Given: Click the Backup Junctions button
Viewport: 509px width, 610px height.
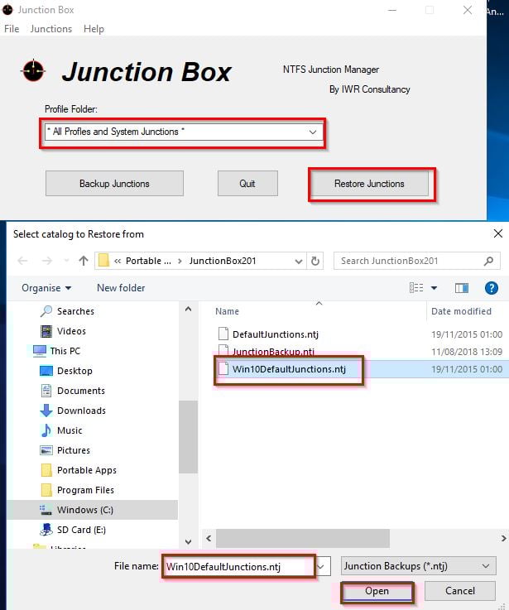Looking at the screenshot, I should [114, 183].
